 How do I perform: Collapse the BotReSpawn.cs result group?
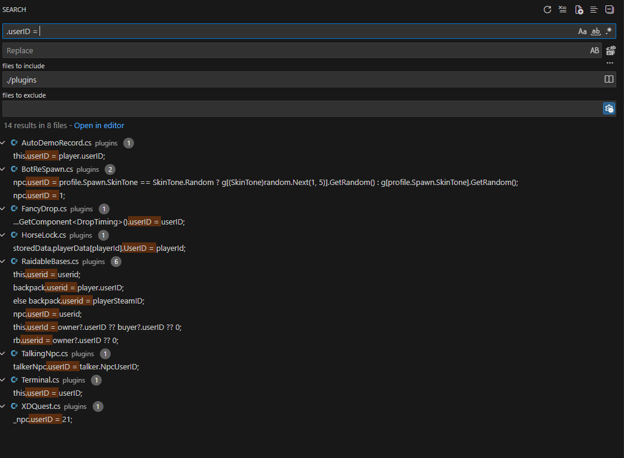click(x=4, y=169)
